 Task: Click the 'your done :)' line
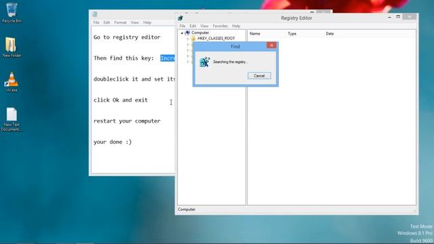point(113,142)
